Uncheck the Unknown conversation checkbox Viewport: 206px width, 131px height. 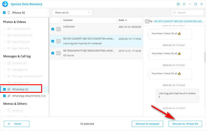pyautogui.click(x=53, y=29)
